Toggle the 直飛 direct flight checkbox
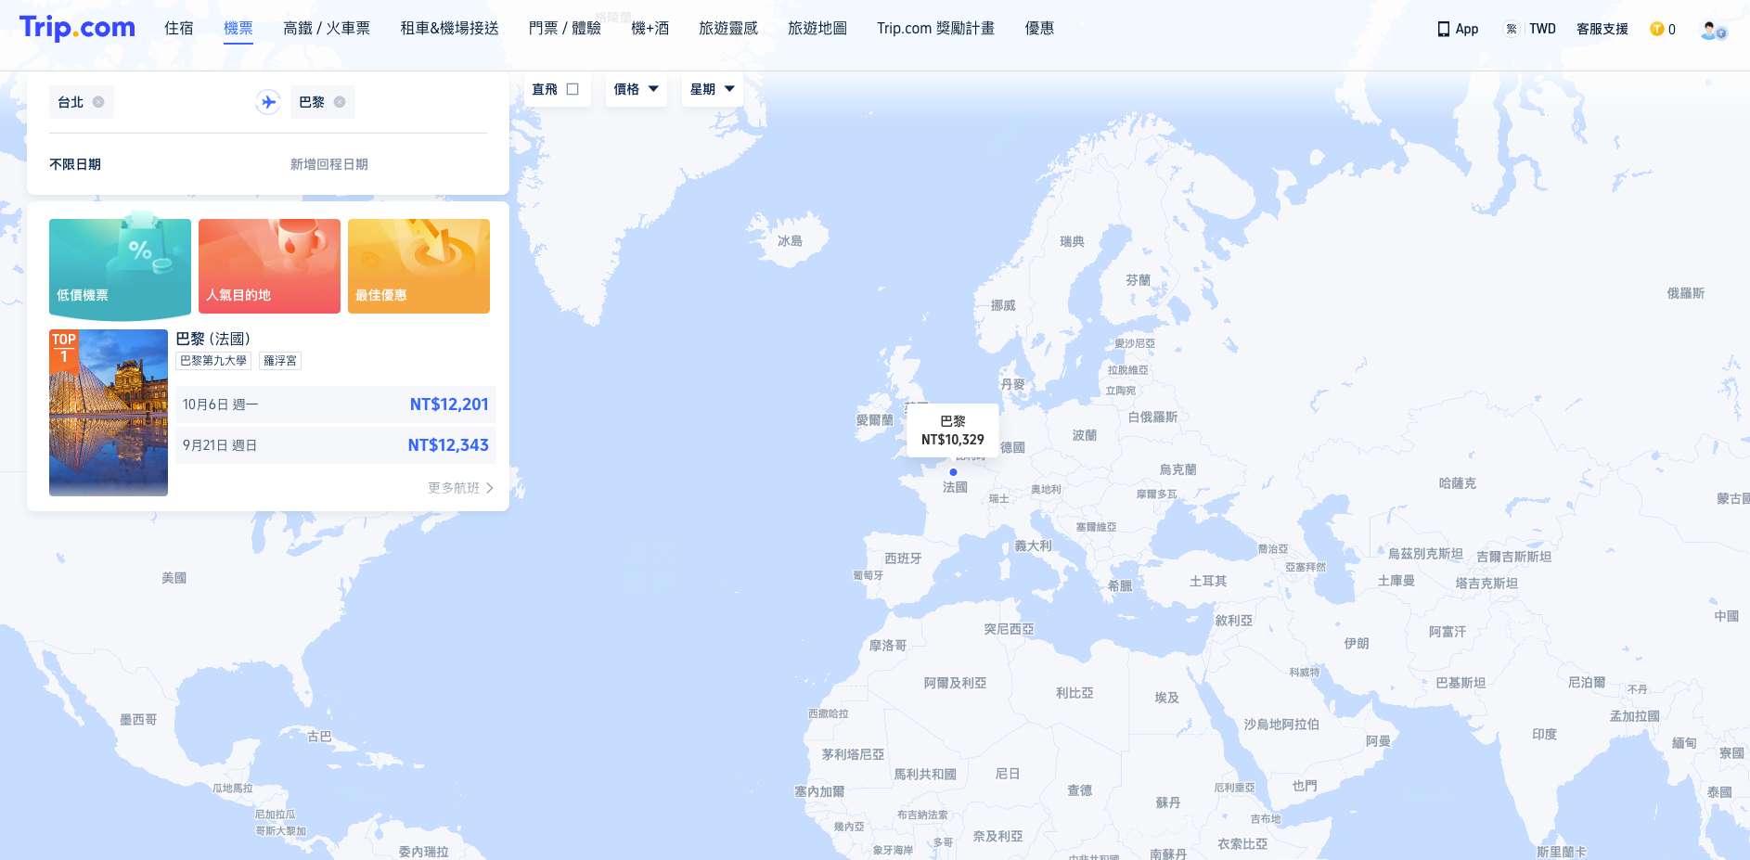Image resolution: width=1750 pixels, height=860 pixels. (x=573, y=89)
